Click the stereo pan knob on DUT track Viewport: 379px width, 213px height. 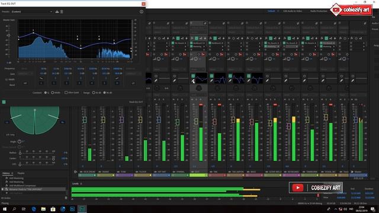pos(199,88)
